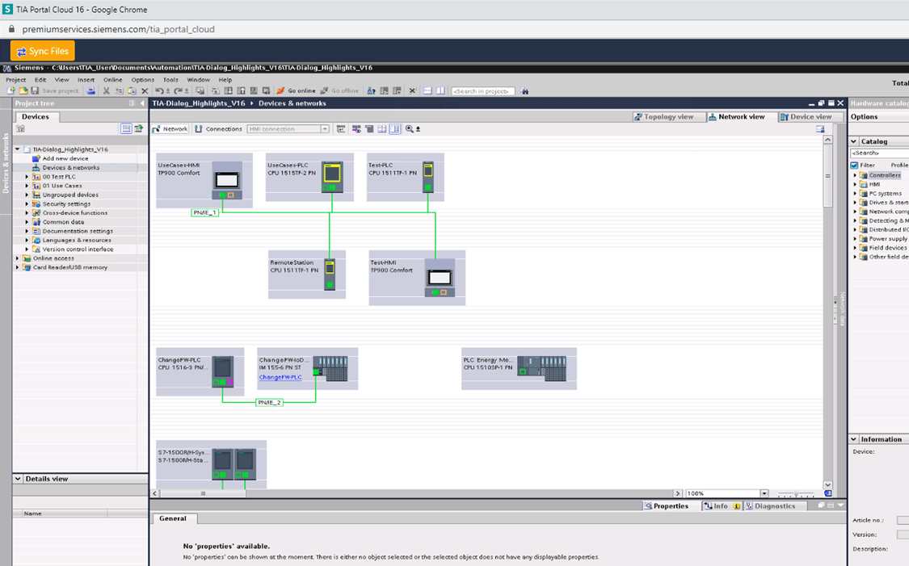
Task: Click the Cut scissors icon
Action: pos(106,91)
